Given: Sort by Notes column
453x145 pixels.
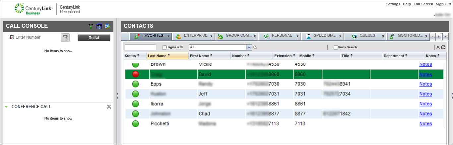Looking at the screenshot, I should pyautogui.click(x=435, y=56).
